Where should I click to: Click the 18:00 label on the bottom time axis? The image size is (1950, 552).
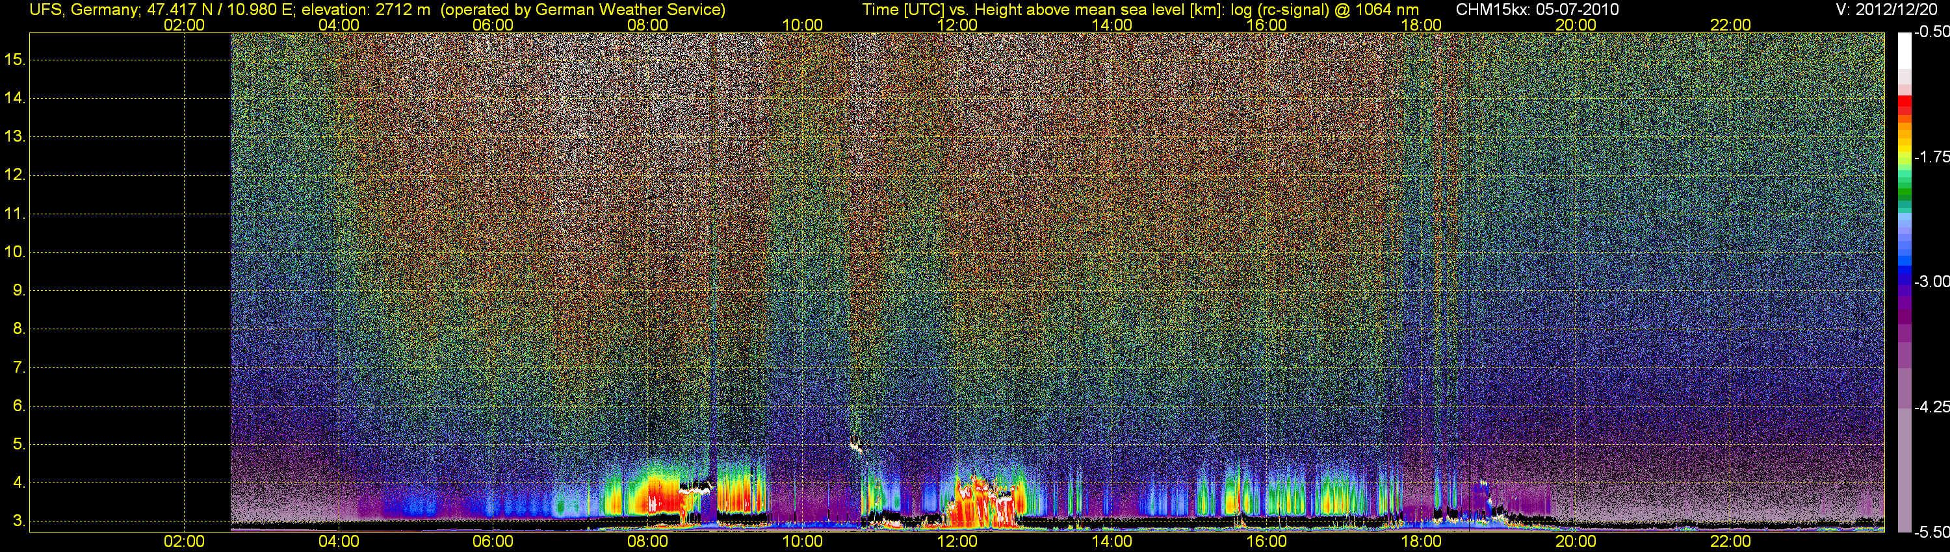(x=1421, y=542)
